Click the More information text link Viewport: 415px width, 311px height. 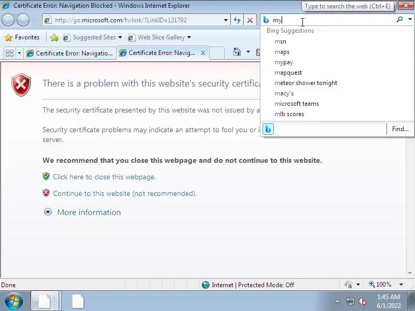(x=89, y=212)
